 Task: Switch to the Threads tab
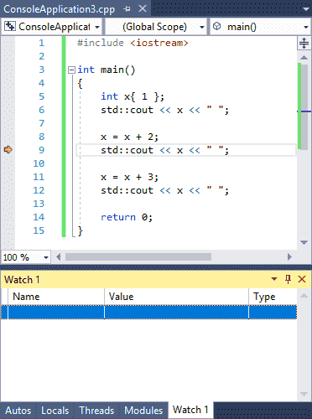[x=96, y=411]
